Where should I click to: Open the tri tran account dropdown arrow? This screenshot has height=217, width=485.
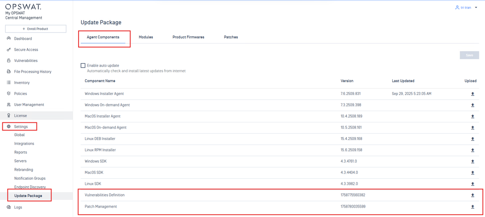tap(476, 8)
